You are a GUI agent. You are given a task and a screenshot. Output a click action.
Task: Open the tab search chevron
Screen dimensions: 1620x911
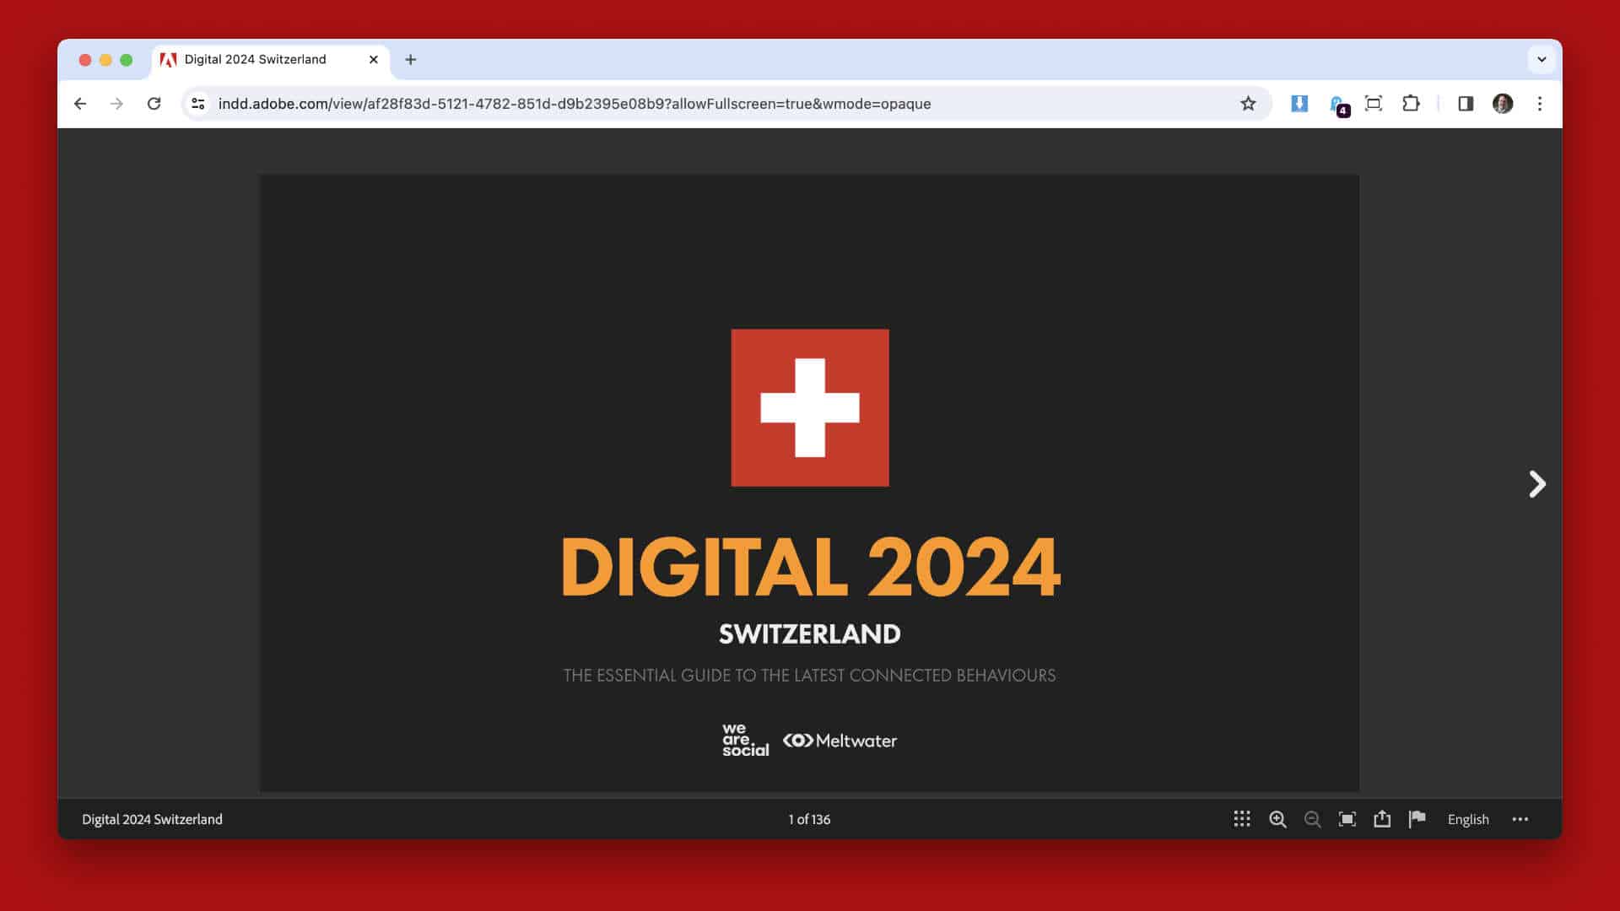pos(1541,59)
